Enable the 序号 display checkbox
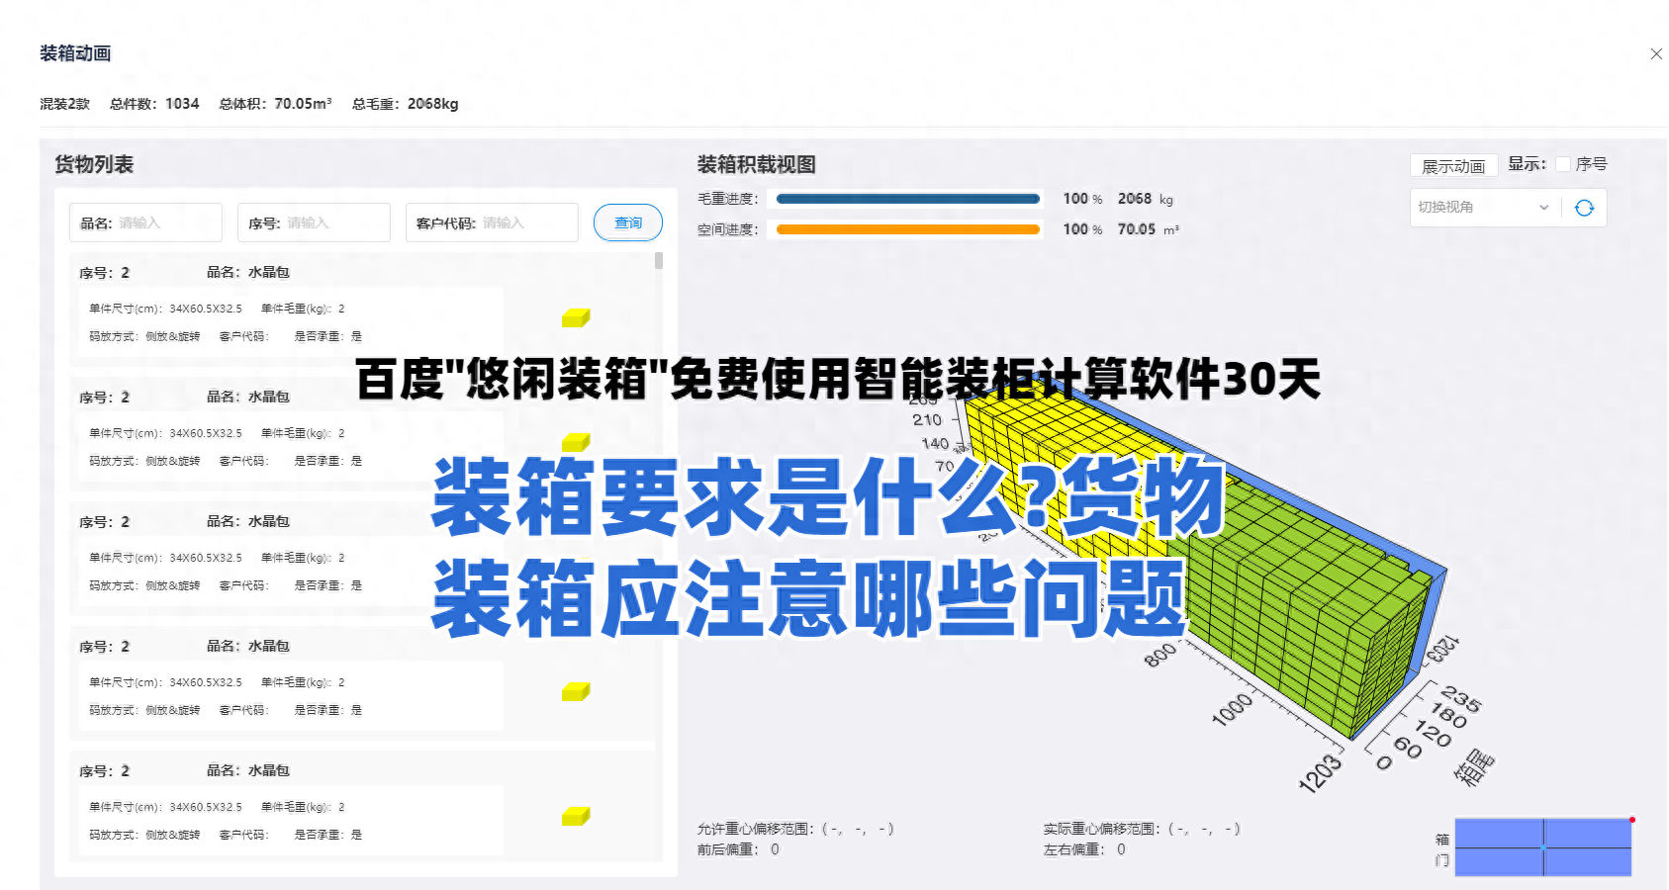Screen dimensions: 1669x890 click(x=1563, y=164)
